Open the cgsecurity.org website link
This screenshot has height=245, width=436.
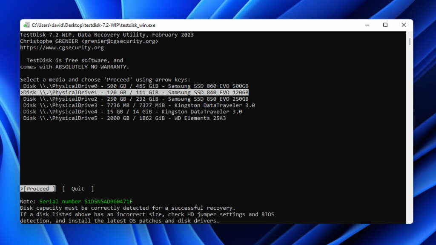[x=62, y=47]
